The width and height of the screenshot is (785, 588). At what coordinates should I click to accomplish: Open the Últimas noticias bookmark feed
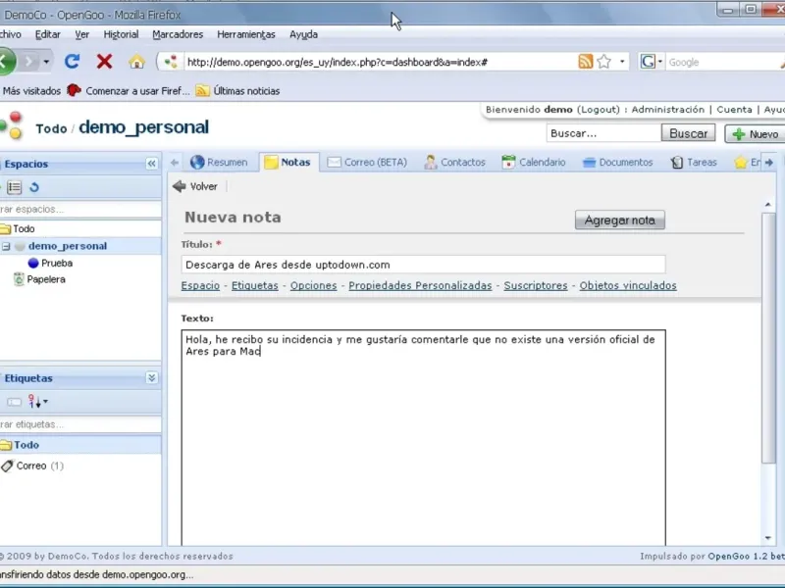[x=237, y=91]
